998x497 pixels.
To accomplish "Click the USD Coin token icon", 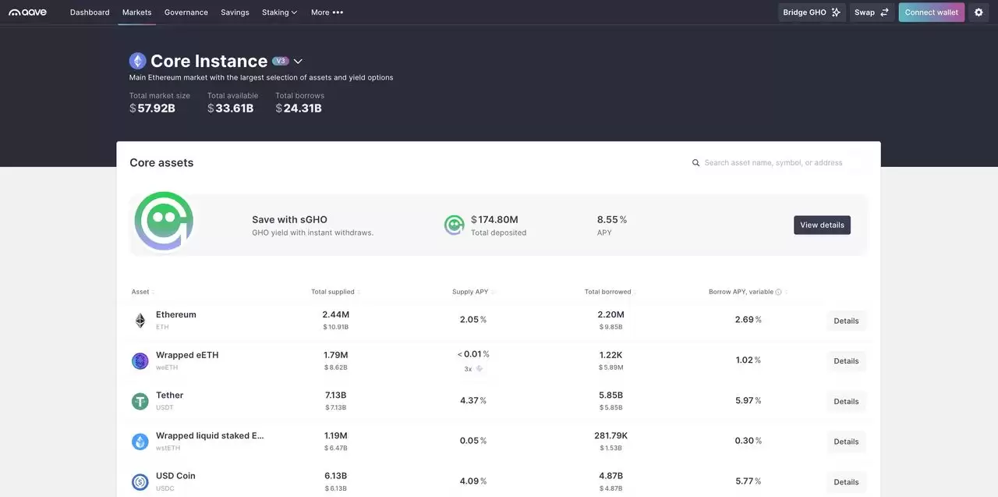I will click(140, 482).
